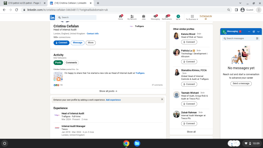Open Tesco logo in Experience section
263x148 pixels.
tap(57, 128)
